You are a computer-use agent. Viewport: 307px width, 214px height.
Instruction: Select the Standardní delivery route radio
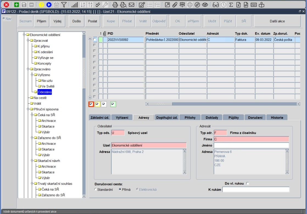[96, 190]
